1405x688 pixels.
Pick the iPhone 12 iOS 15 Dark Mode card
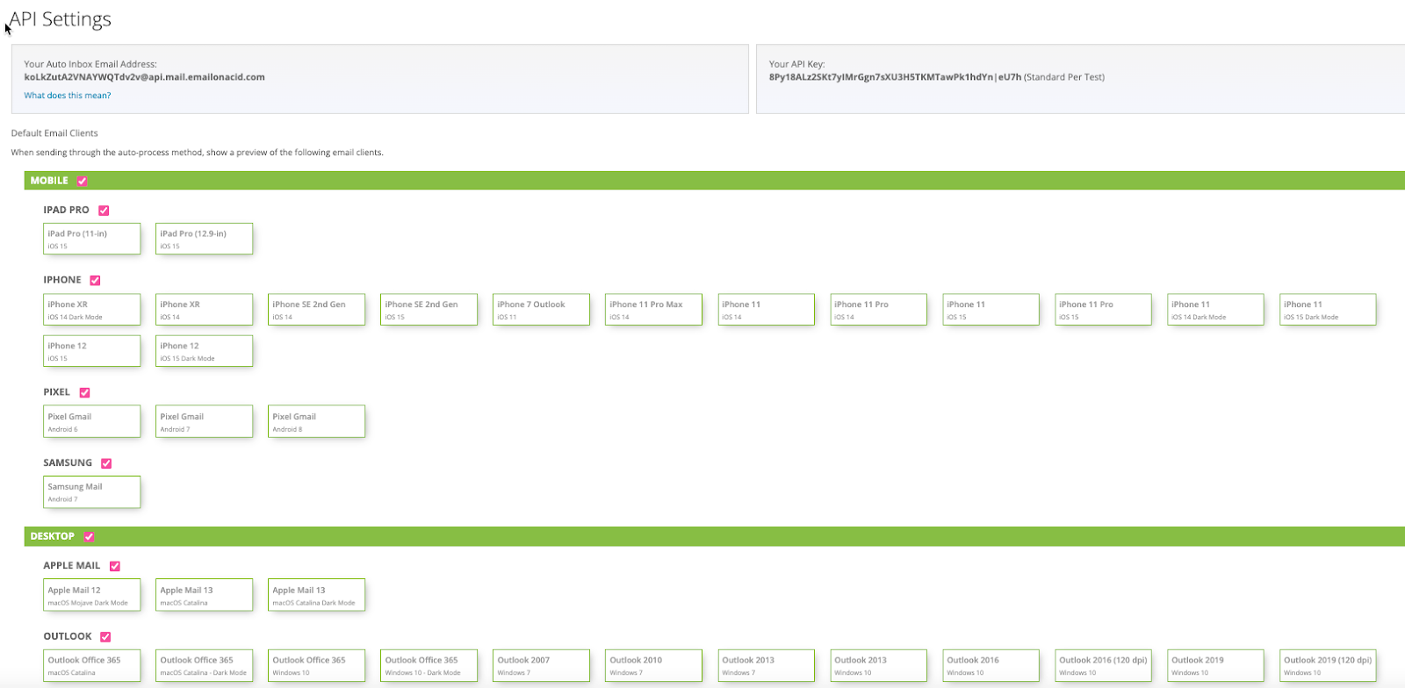(x=205, y=351)
